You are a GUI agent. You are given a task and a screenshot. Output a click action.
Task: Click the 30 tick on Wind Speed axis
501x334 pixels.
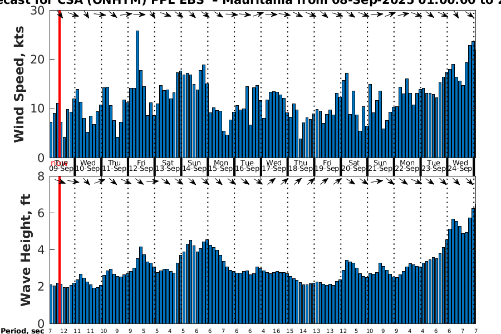click(x=37, y=10)
